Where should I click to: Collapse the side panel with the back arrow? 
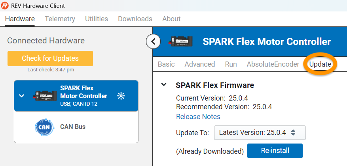pyautogui.click(x=153, y=41)
